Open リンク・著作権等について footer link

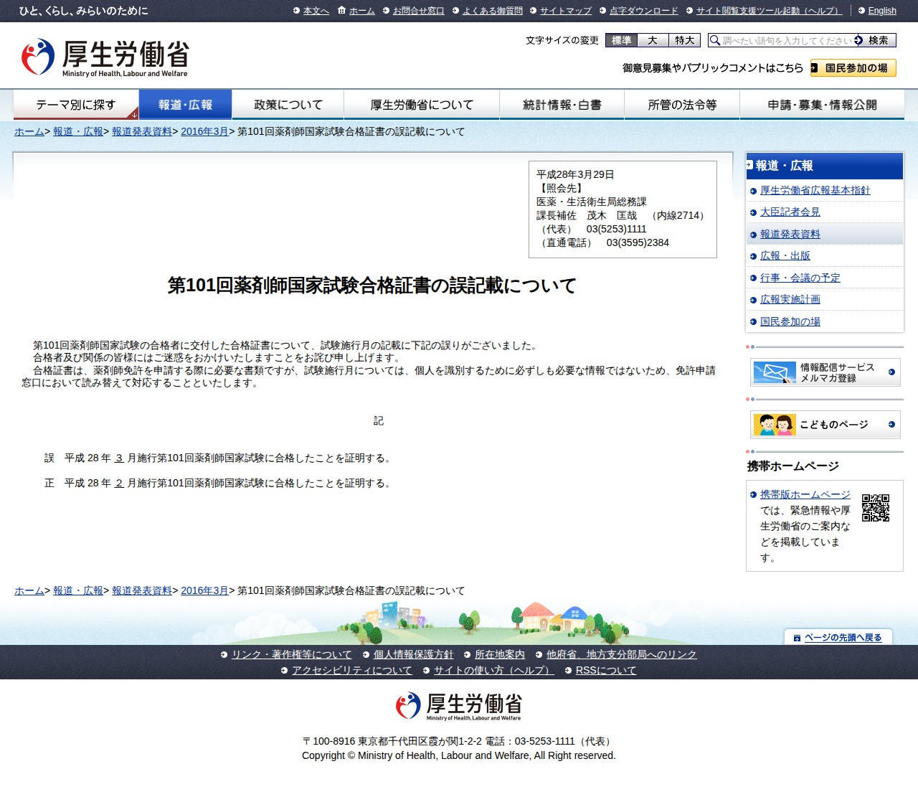point(292,654)
